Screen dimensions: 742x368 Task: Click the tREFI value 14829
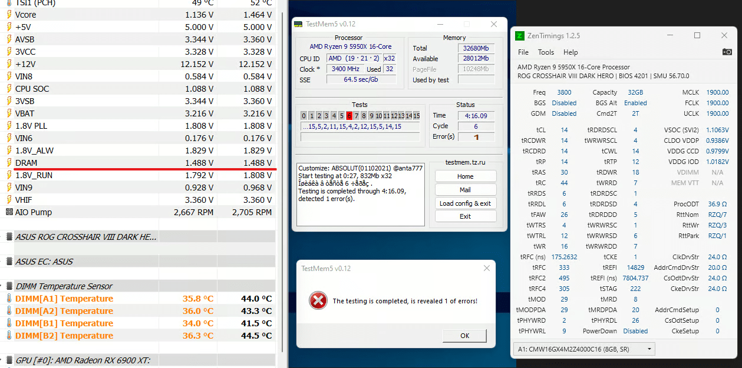click(635, 267)
